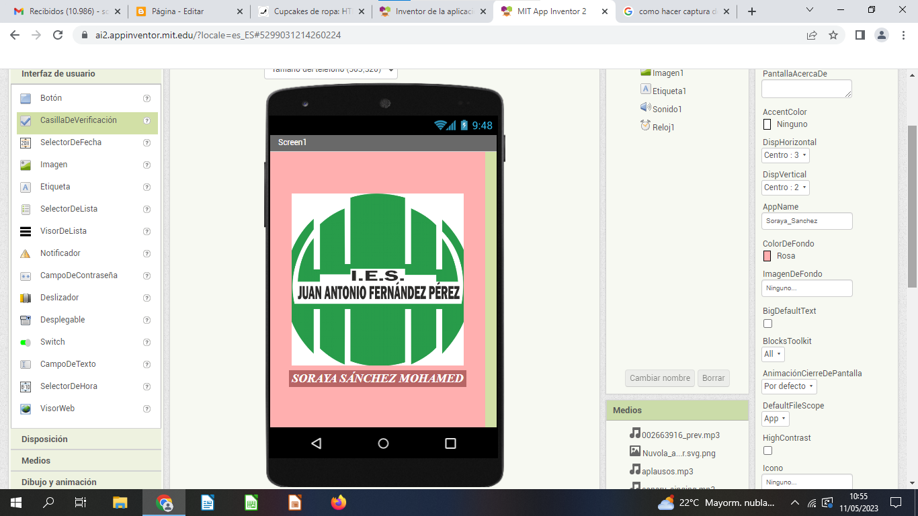
Task: Open help for Botón component
Action: [x=147, y=98]
